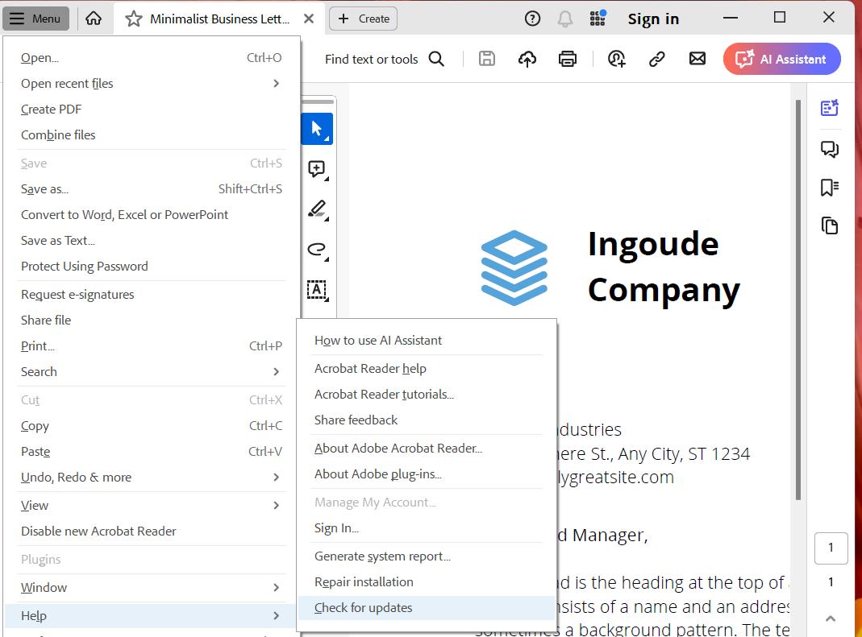The image size is (862, 637).
Task: Open the Comments panel
Action: point(830,149)
